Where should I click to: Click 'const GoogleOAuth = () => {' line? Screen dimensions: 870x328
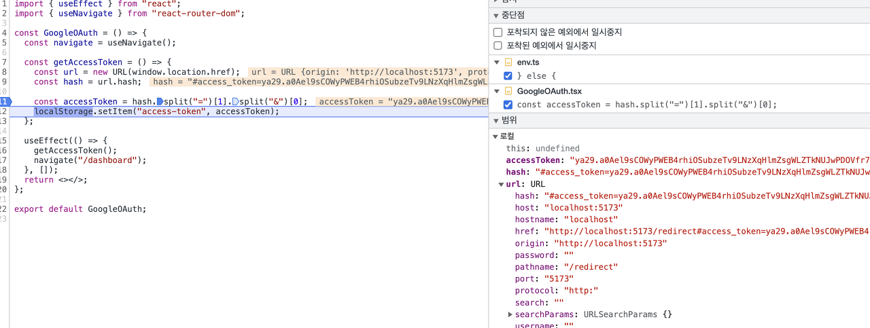80,33
